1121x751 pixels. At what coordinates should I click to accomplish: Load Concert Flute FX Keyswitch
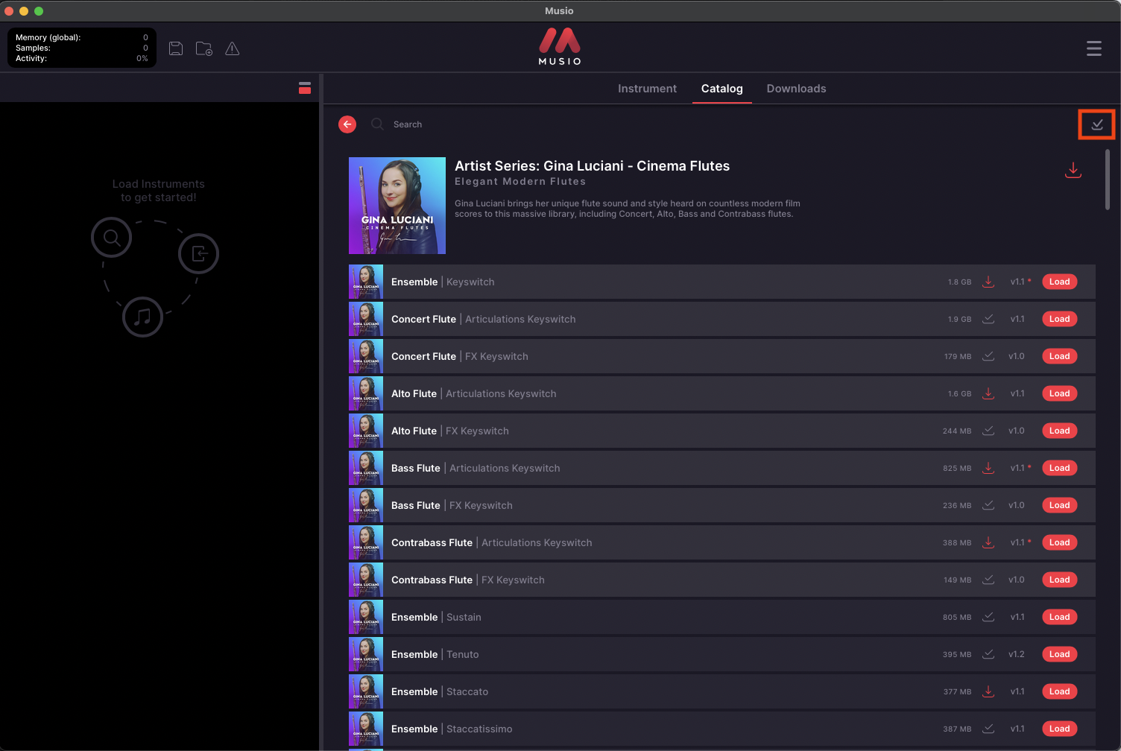tap(1059, 356)
